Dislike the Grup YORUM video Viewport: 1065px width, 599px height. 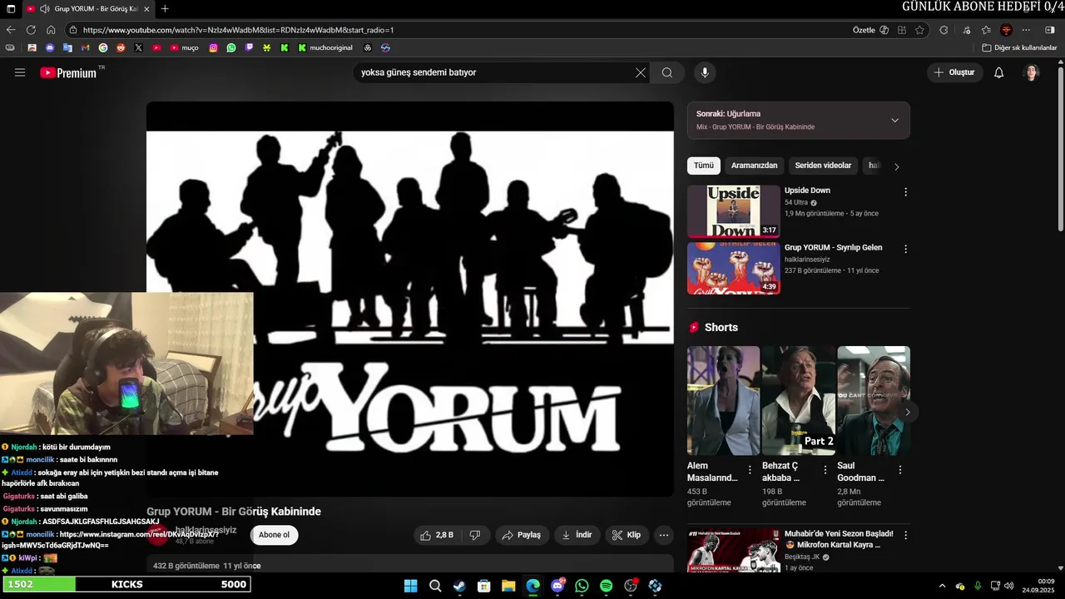point(475,535)
